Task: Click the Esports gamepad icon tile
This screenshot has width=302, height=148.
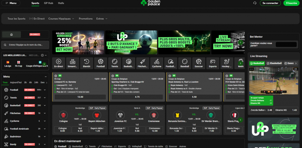Action: pyautogui.click(x=213, y=63)
